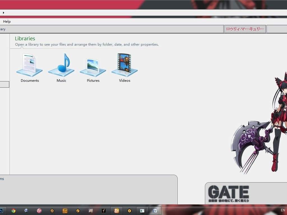Select the highlighted navigation pane item
The image size is (287, 215).
pyautogui.click(x=4, y=84)
